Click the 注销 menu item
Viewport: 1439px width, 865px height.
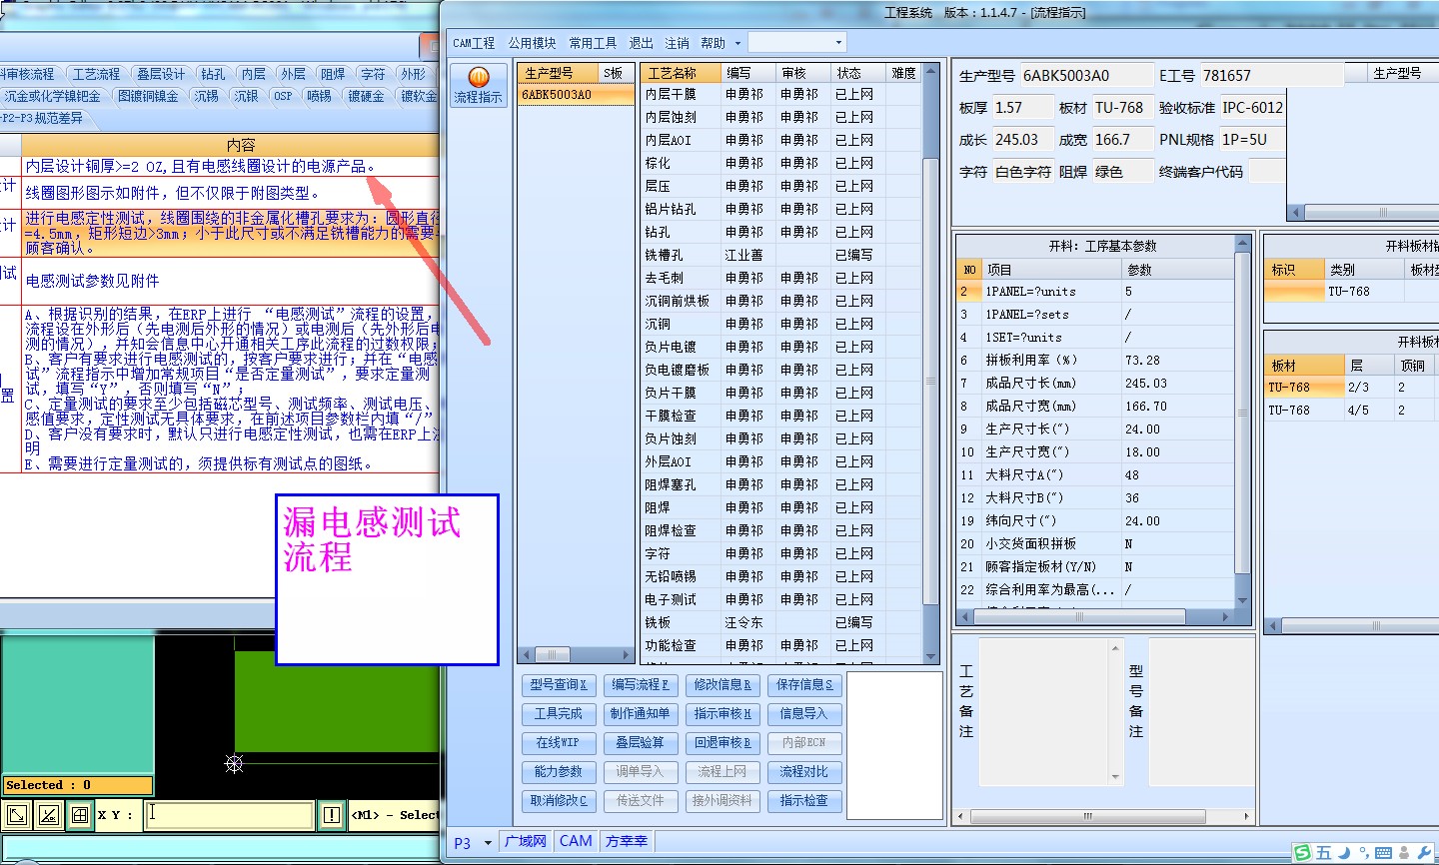click(x=677, y=43)
